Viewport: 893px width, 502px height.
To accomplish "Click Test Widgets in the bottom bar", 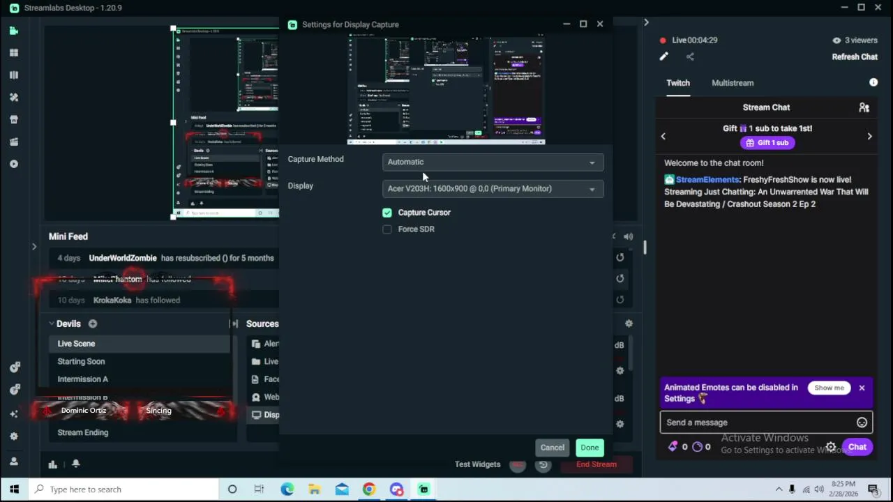I will tap(477, 464).
